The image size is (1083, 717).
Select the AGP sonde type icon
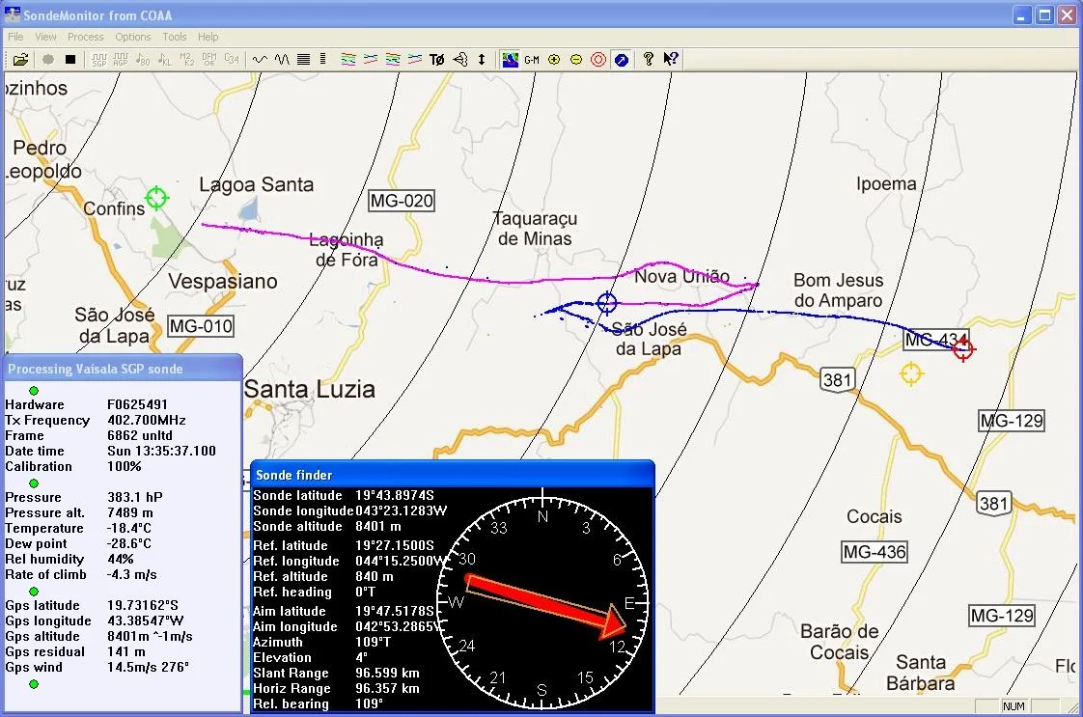tap(121, 60)
